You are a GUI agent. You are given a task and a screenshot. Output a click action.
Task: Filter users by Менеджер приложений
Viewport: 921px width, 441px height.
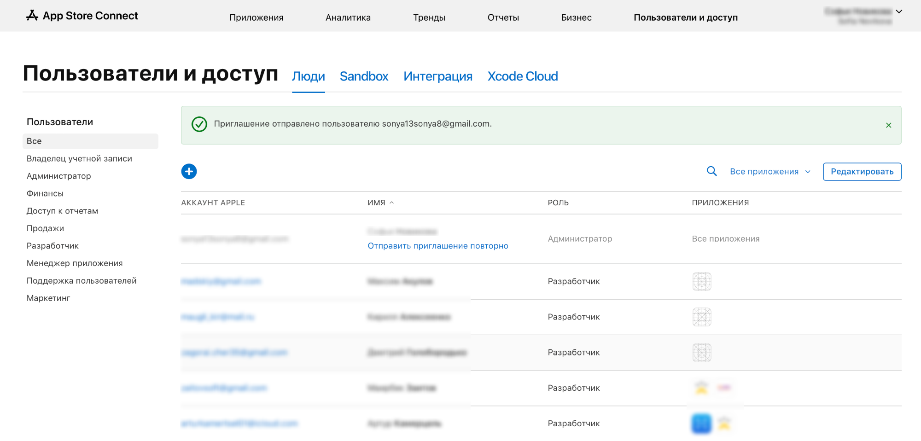pyautogui.click(x=75, y=264)
